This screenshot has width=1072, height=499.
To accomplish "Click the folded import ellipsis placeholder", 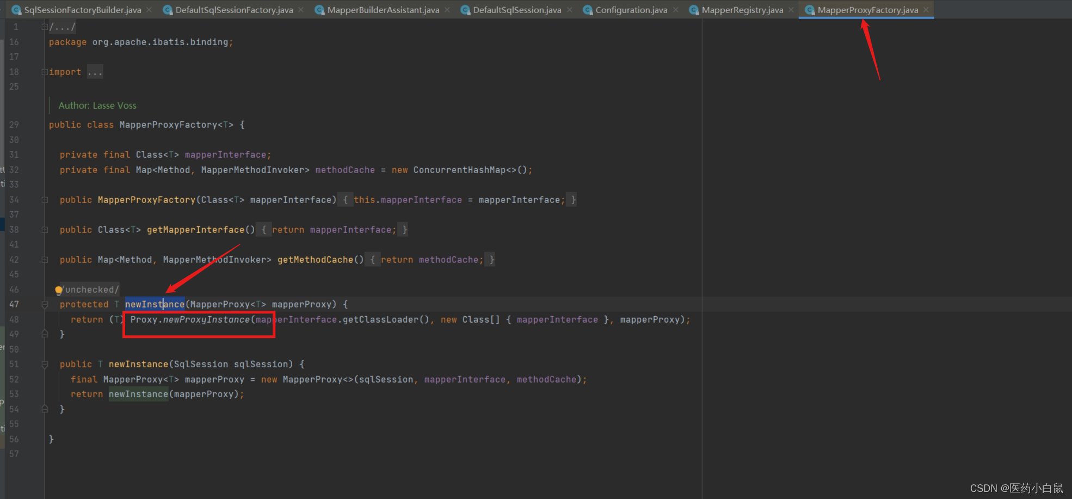I will [95, 72].
